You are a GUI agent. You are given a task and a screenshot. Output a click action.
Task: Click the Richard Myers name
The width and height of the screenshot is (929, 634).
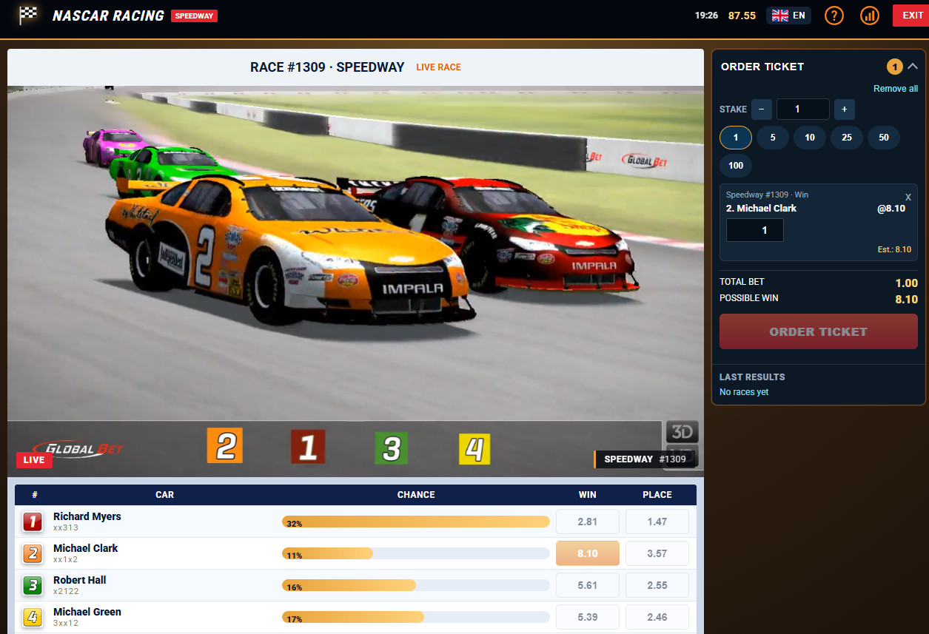[87, 516]
